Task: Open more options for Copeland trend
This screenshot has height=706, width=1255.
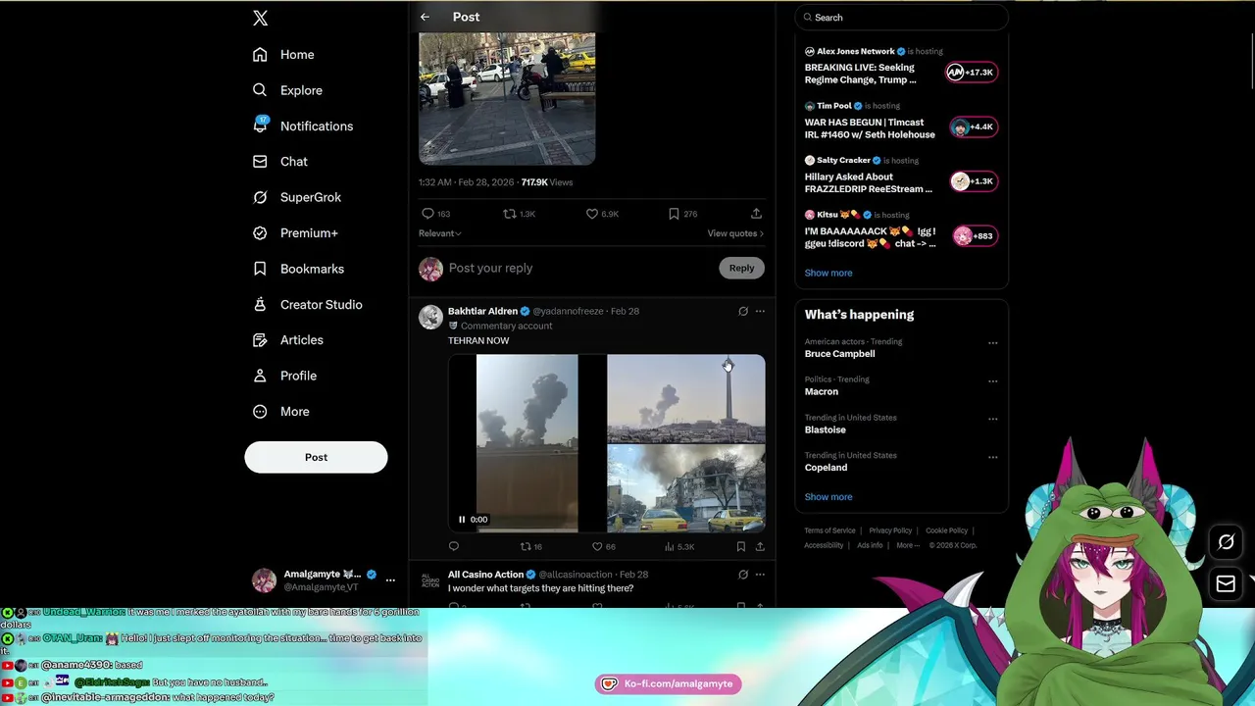Action: pyautogui.click(x=992, y=457)
